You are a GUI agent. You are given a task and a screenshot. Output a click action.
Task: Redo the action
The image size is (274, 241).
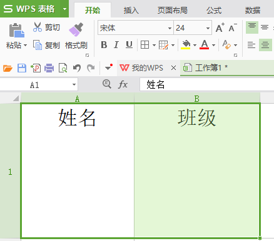coord(91,68)
